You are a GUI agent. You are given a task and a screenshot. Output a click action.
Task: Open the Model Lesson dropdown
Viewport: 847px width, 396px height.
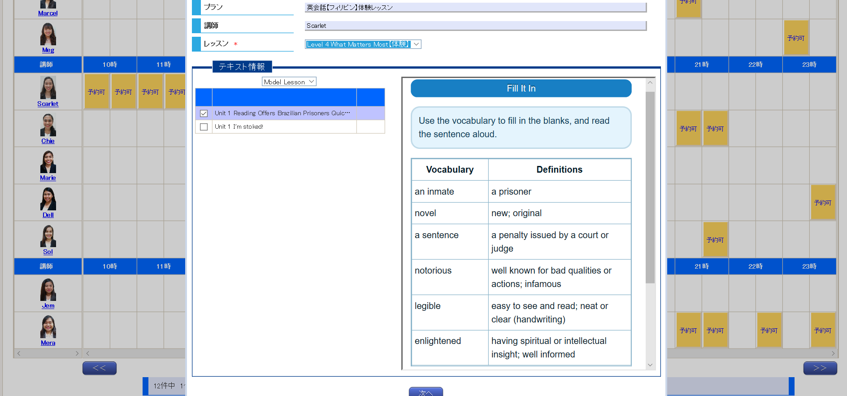pyautogui.click(x=289, y=82)
